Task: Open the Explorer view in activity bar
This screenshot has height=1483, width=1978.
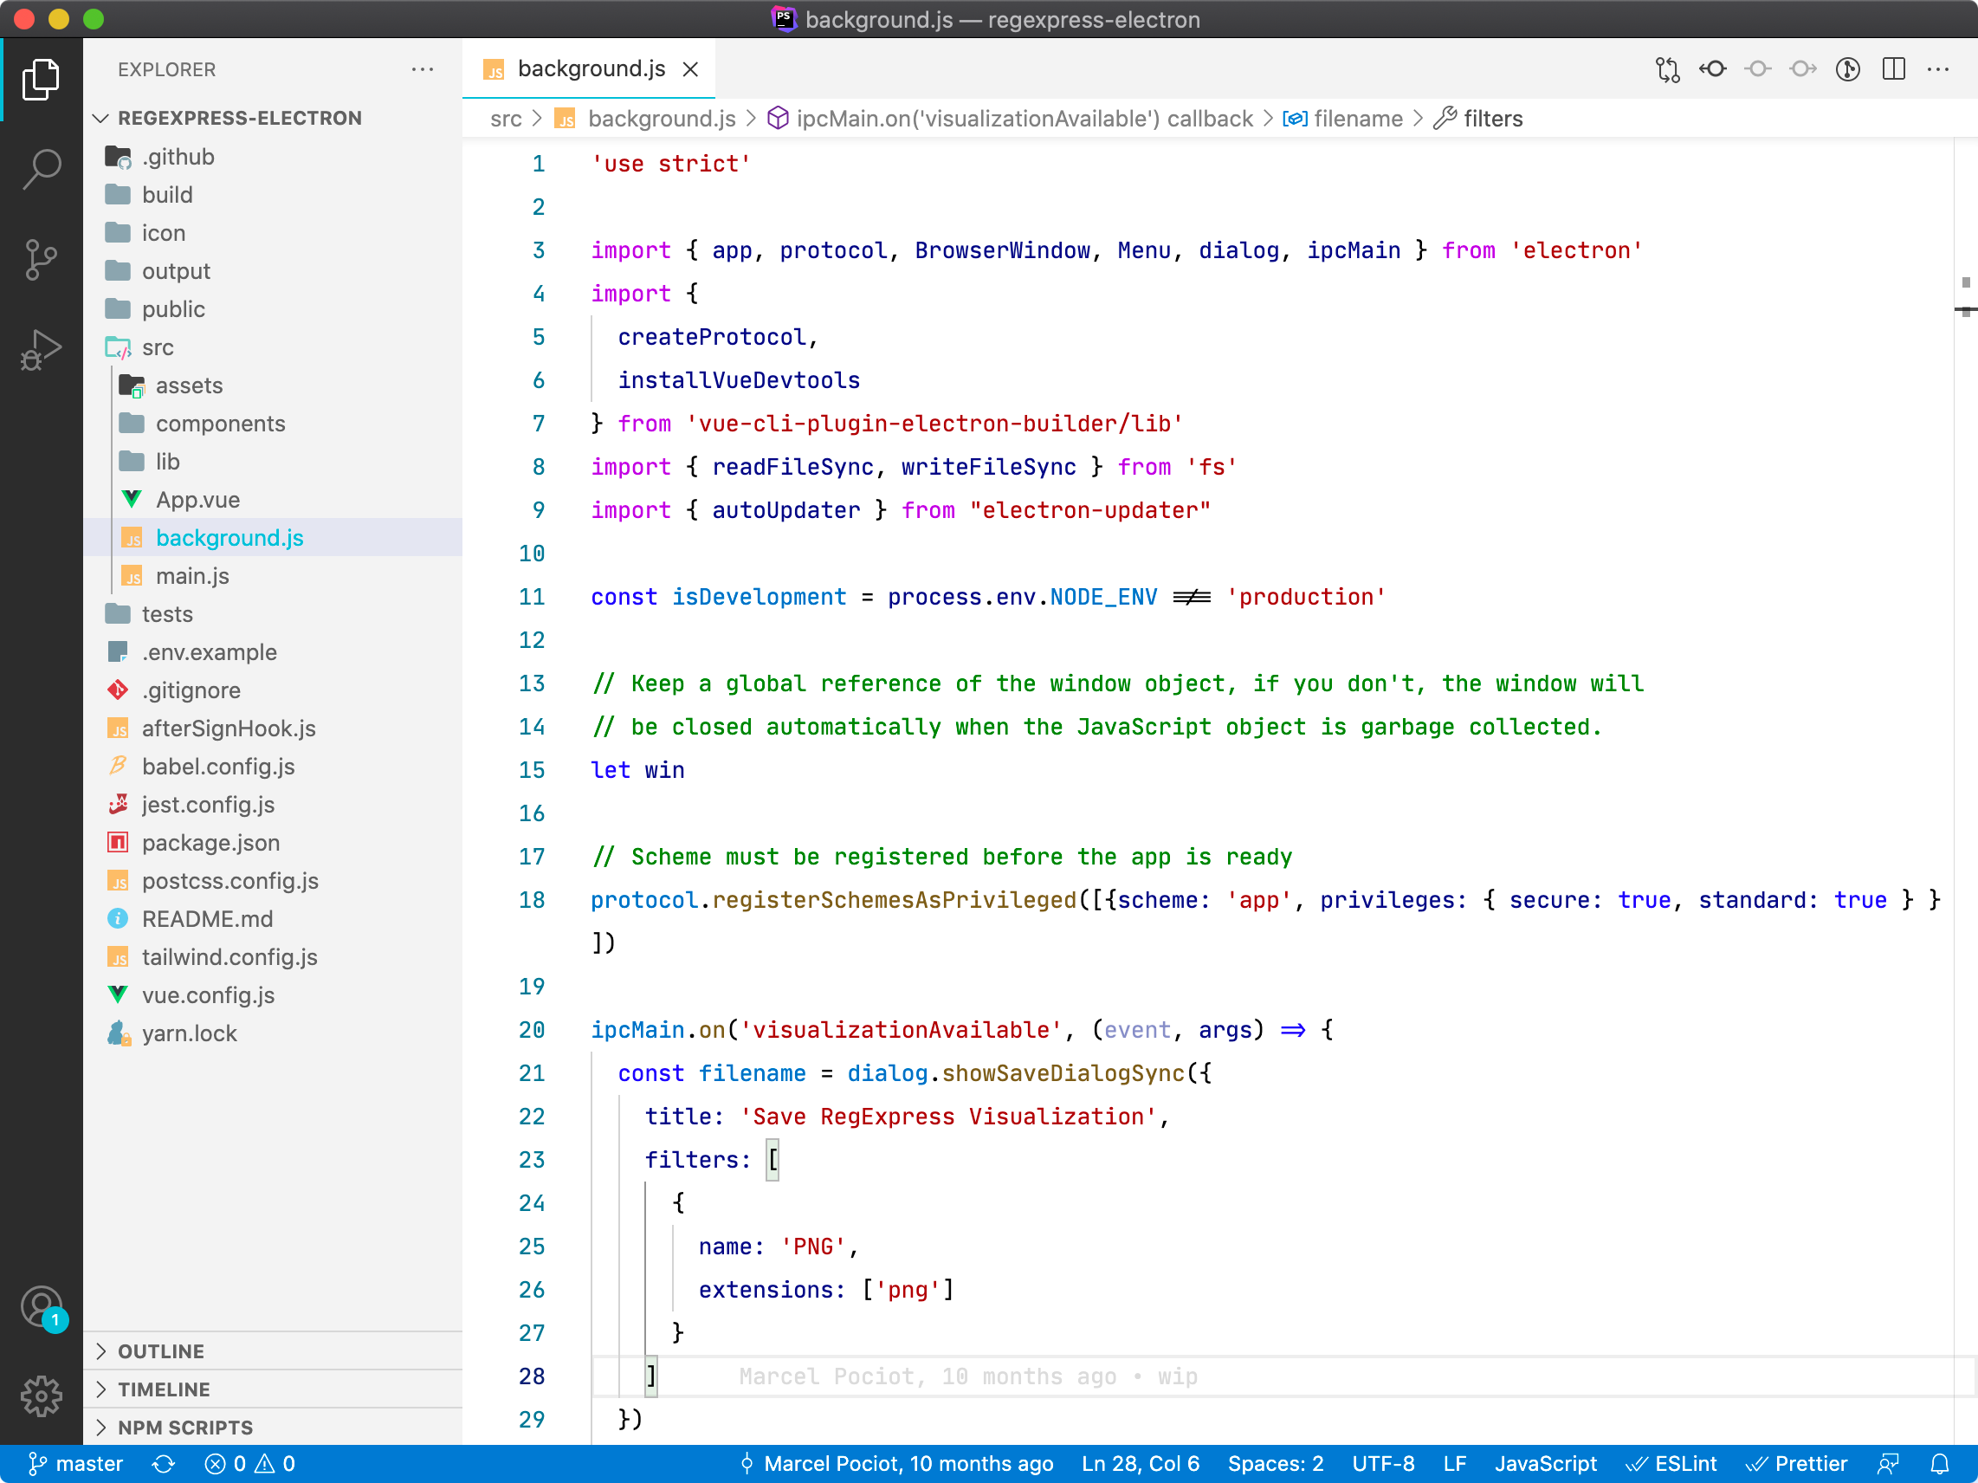Action: tap(41, 81)
